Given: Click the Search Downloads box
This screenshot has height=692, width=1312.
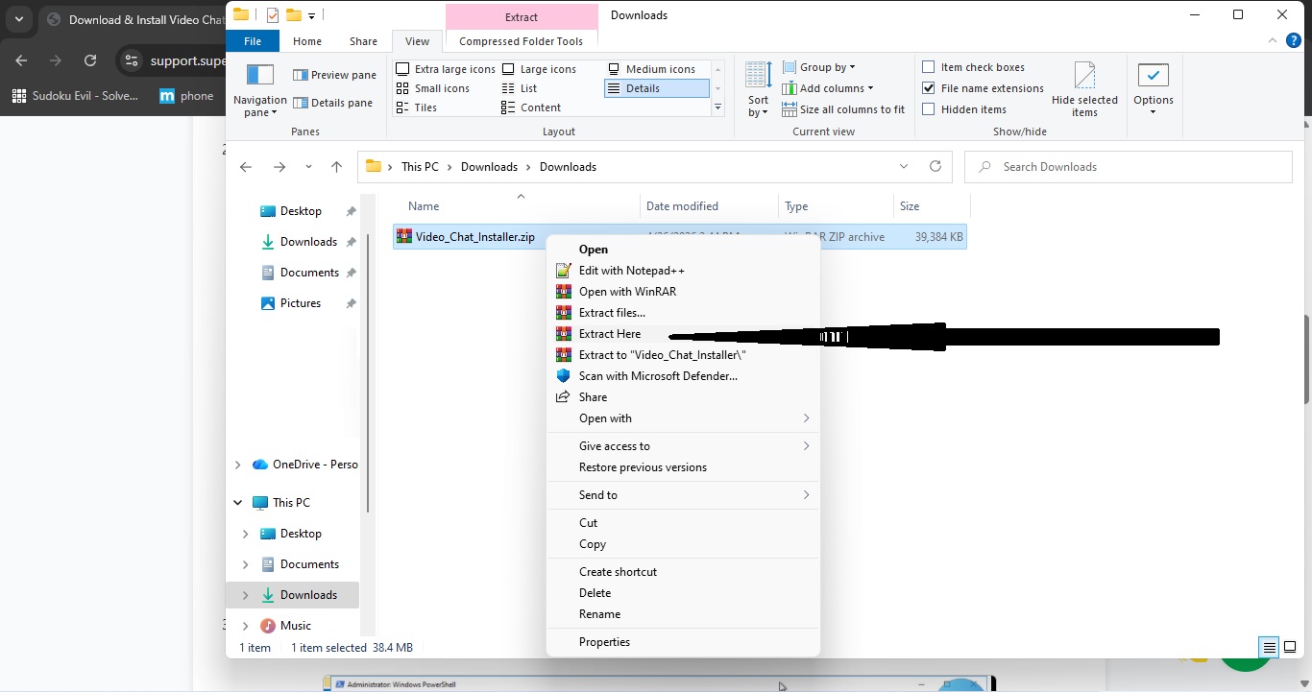Looking at the screenshot, I should (1057, 166).
